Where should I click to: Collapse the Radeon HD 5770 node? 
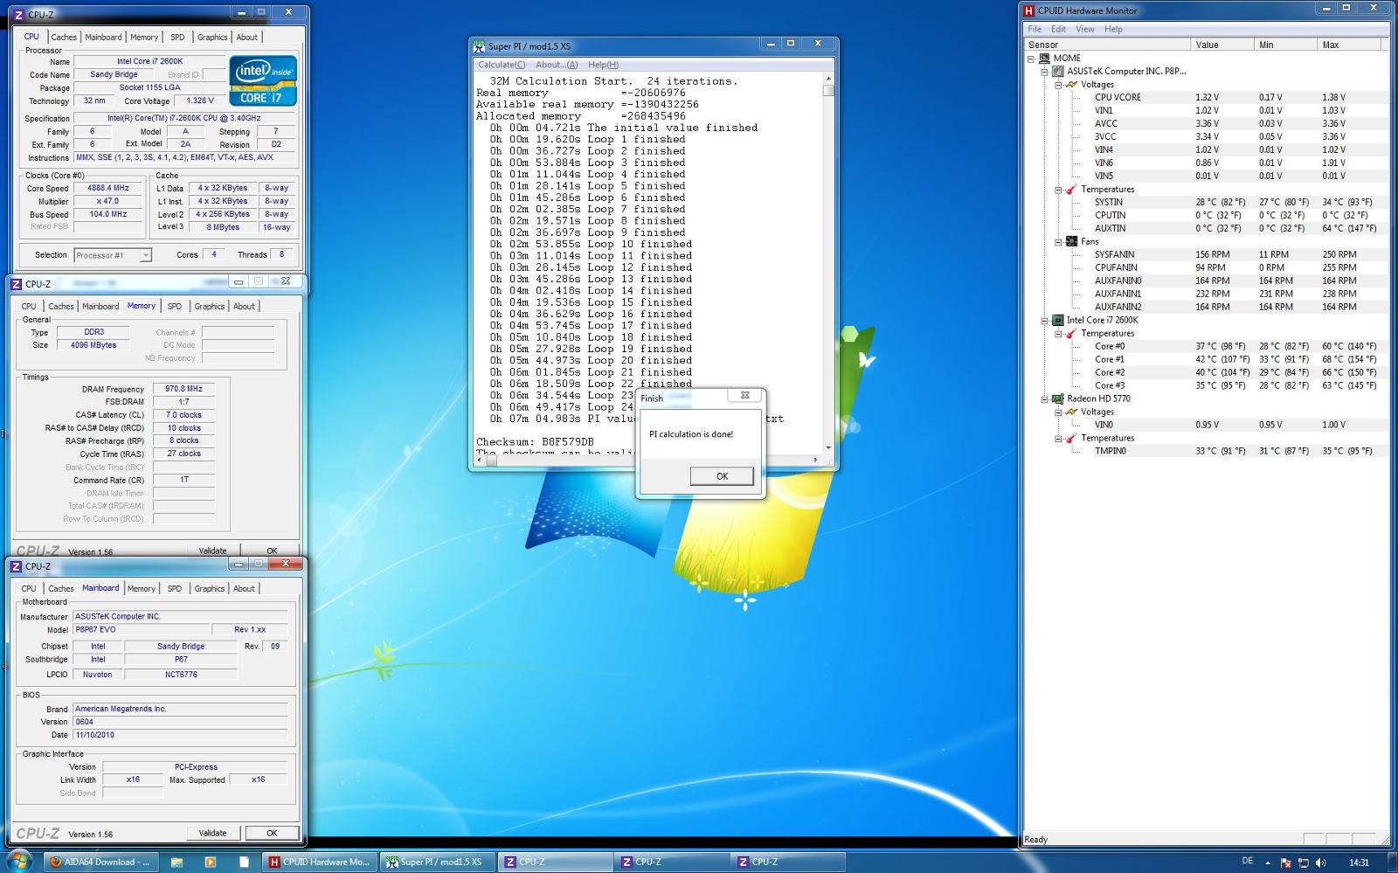pos(1044,399)
